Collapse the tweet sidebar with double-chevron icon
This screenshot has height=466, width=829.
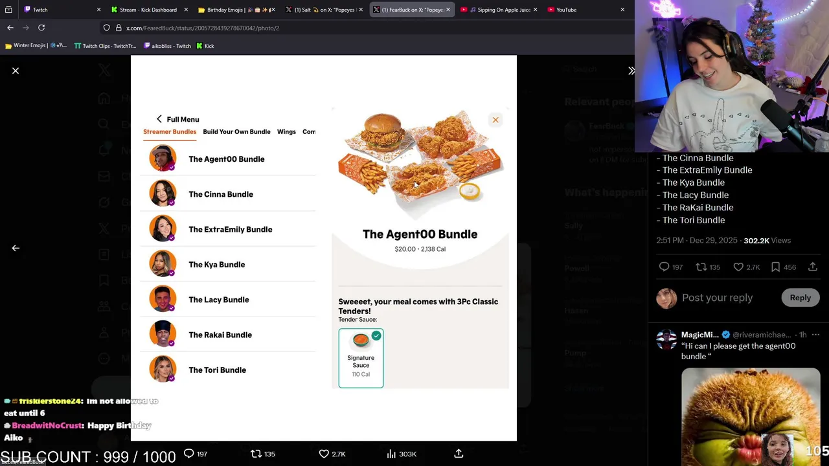click(631, 71)
